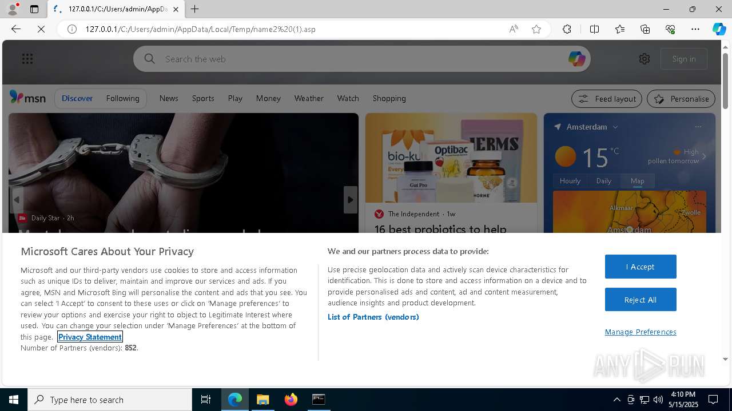Click the Personalise button
Screen dimensions: 732x411
[681, 99]
